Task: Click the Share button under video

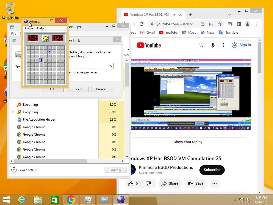Action: pyautogui.click(x=170, y=184)
